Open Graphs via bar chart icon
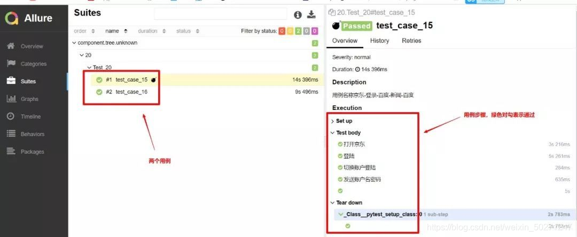577x237 pixels. click(11, 98)
